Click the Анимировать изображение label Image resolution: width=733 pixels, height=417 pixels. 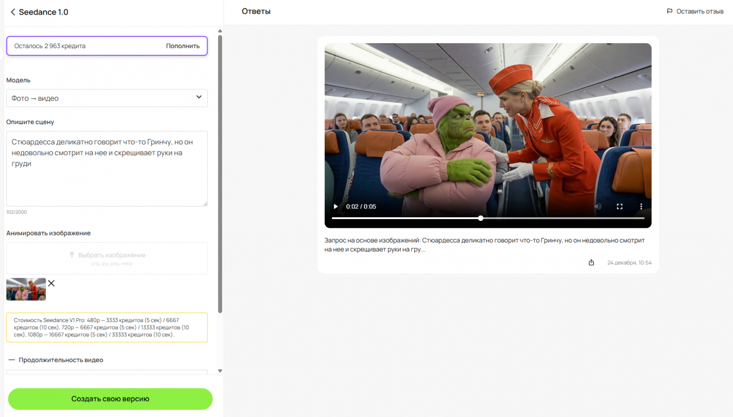pos(49,233)
